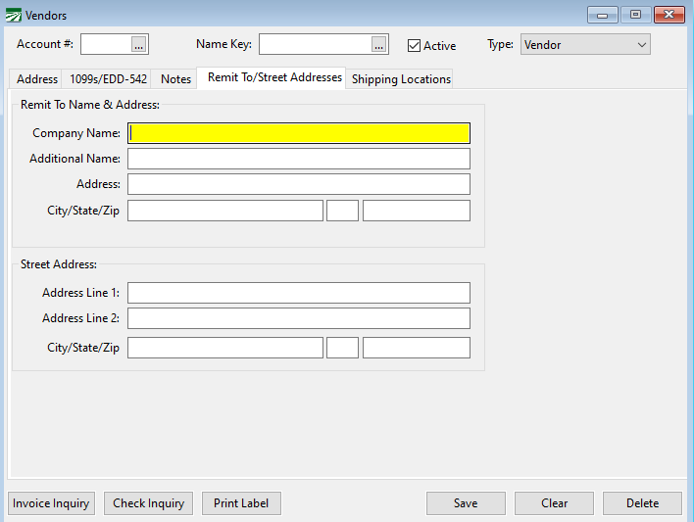Expand the Type dropdown
This screenshot has height=522, width=694.
(x=642, y=44)
